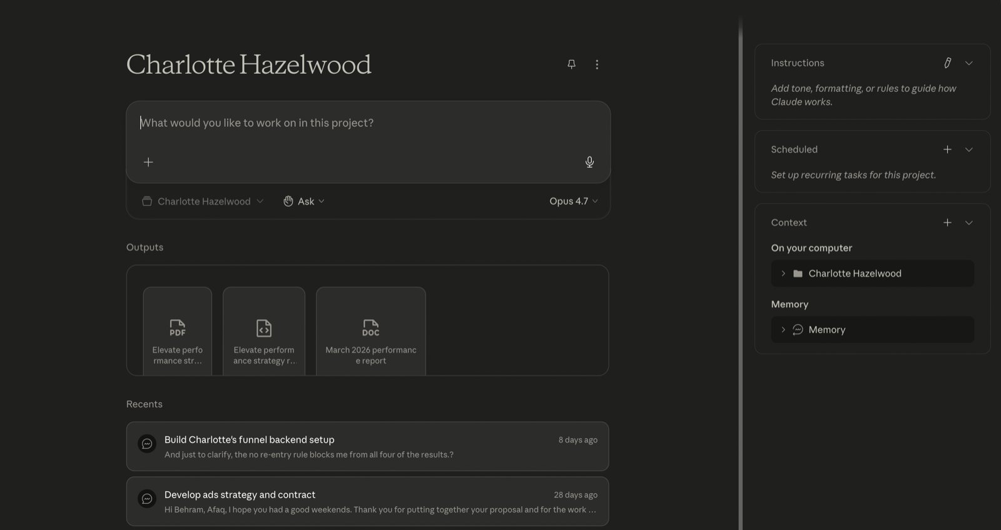Edit instructions with the pencil icon
This screenshot has height=530, width=1001.
click(947, 63)
